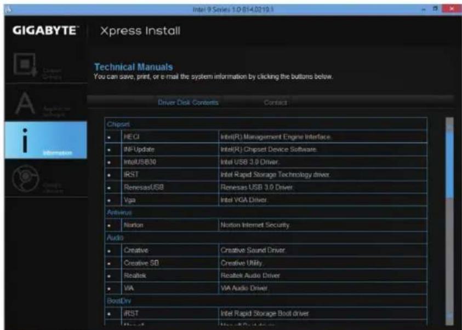Select the HECI row name
Screen dimensions: 462x330
(x=132, y=137)
